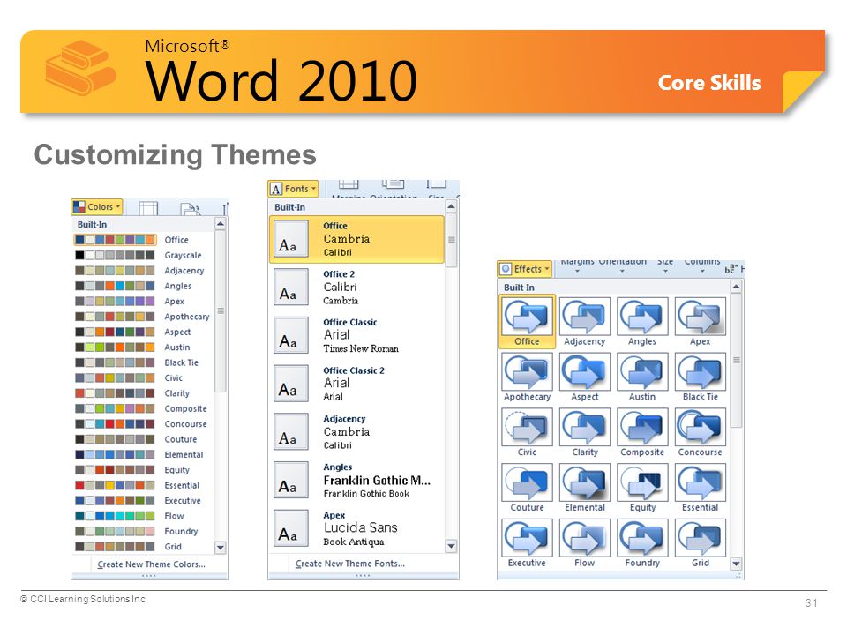847x635 pixels.
Task: Select Apex in the Colors list
Action: point(175,302)
